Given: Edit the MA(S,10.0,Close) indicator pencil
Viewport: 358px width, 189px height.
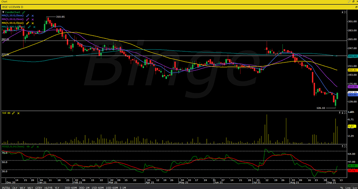Looking at the screenshot, I should [x=28, y=16].
